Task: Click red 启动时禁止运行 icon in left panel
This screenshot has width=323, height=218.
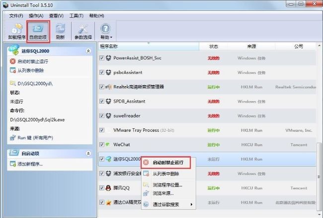Action: point(13,61)
